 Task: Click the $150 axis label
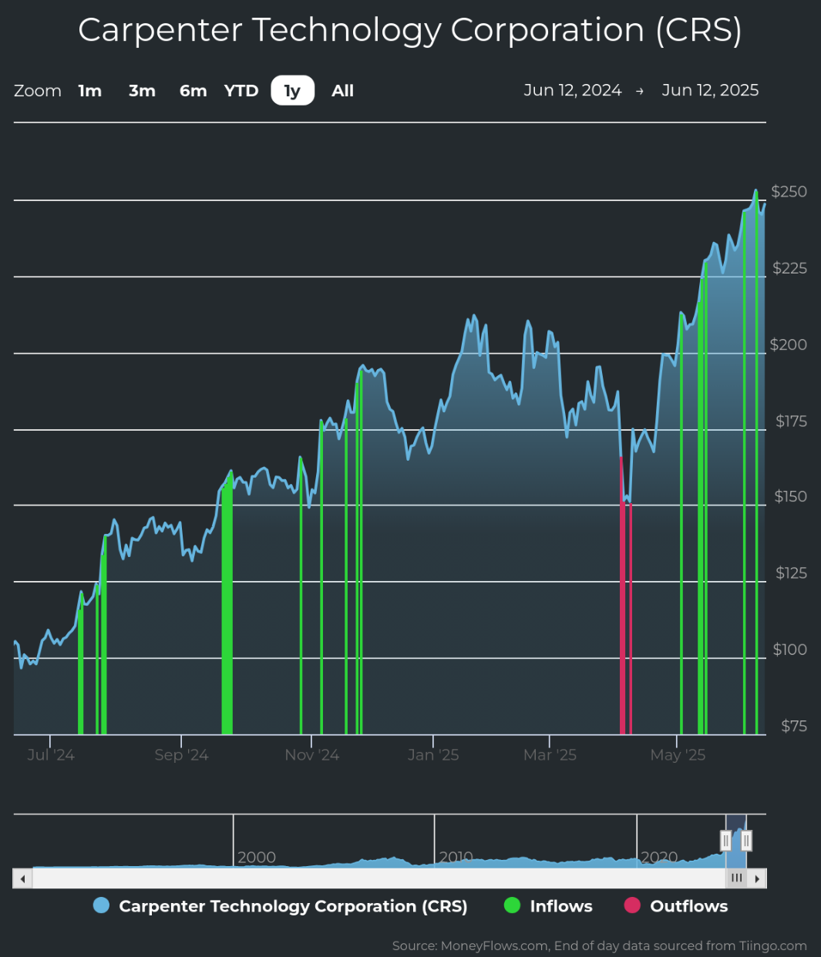pyautogui.click(x=791, y=496)
